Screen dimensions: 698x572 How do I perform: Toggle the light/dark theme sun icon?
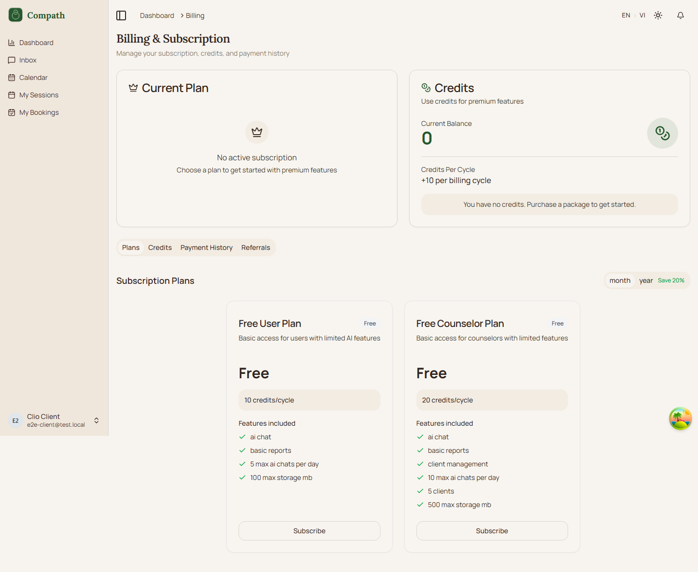tap(658, 15)
